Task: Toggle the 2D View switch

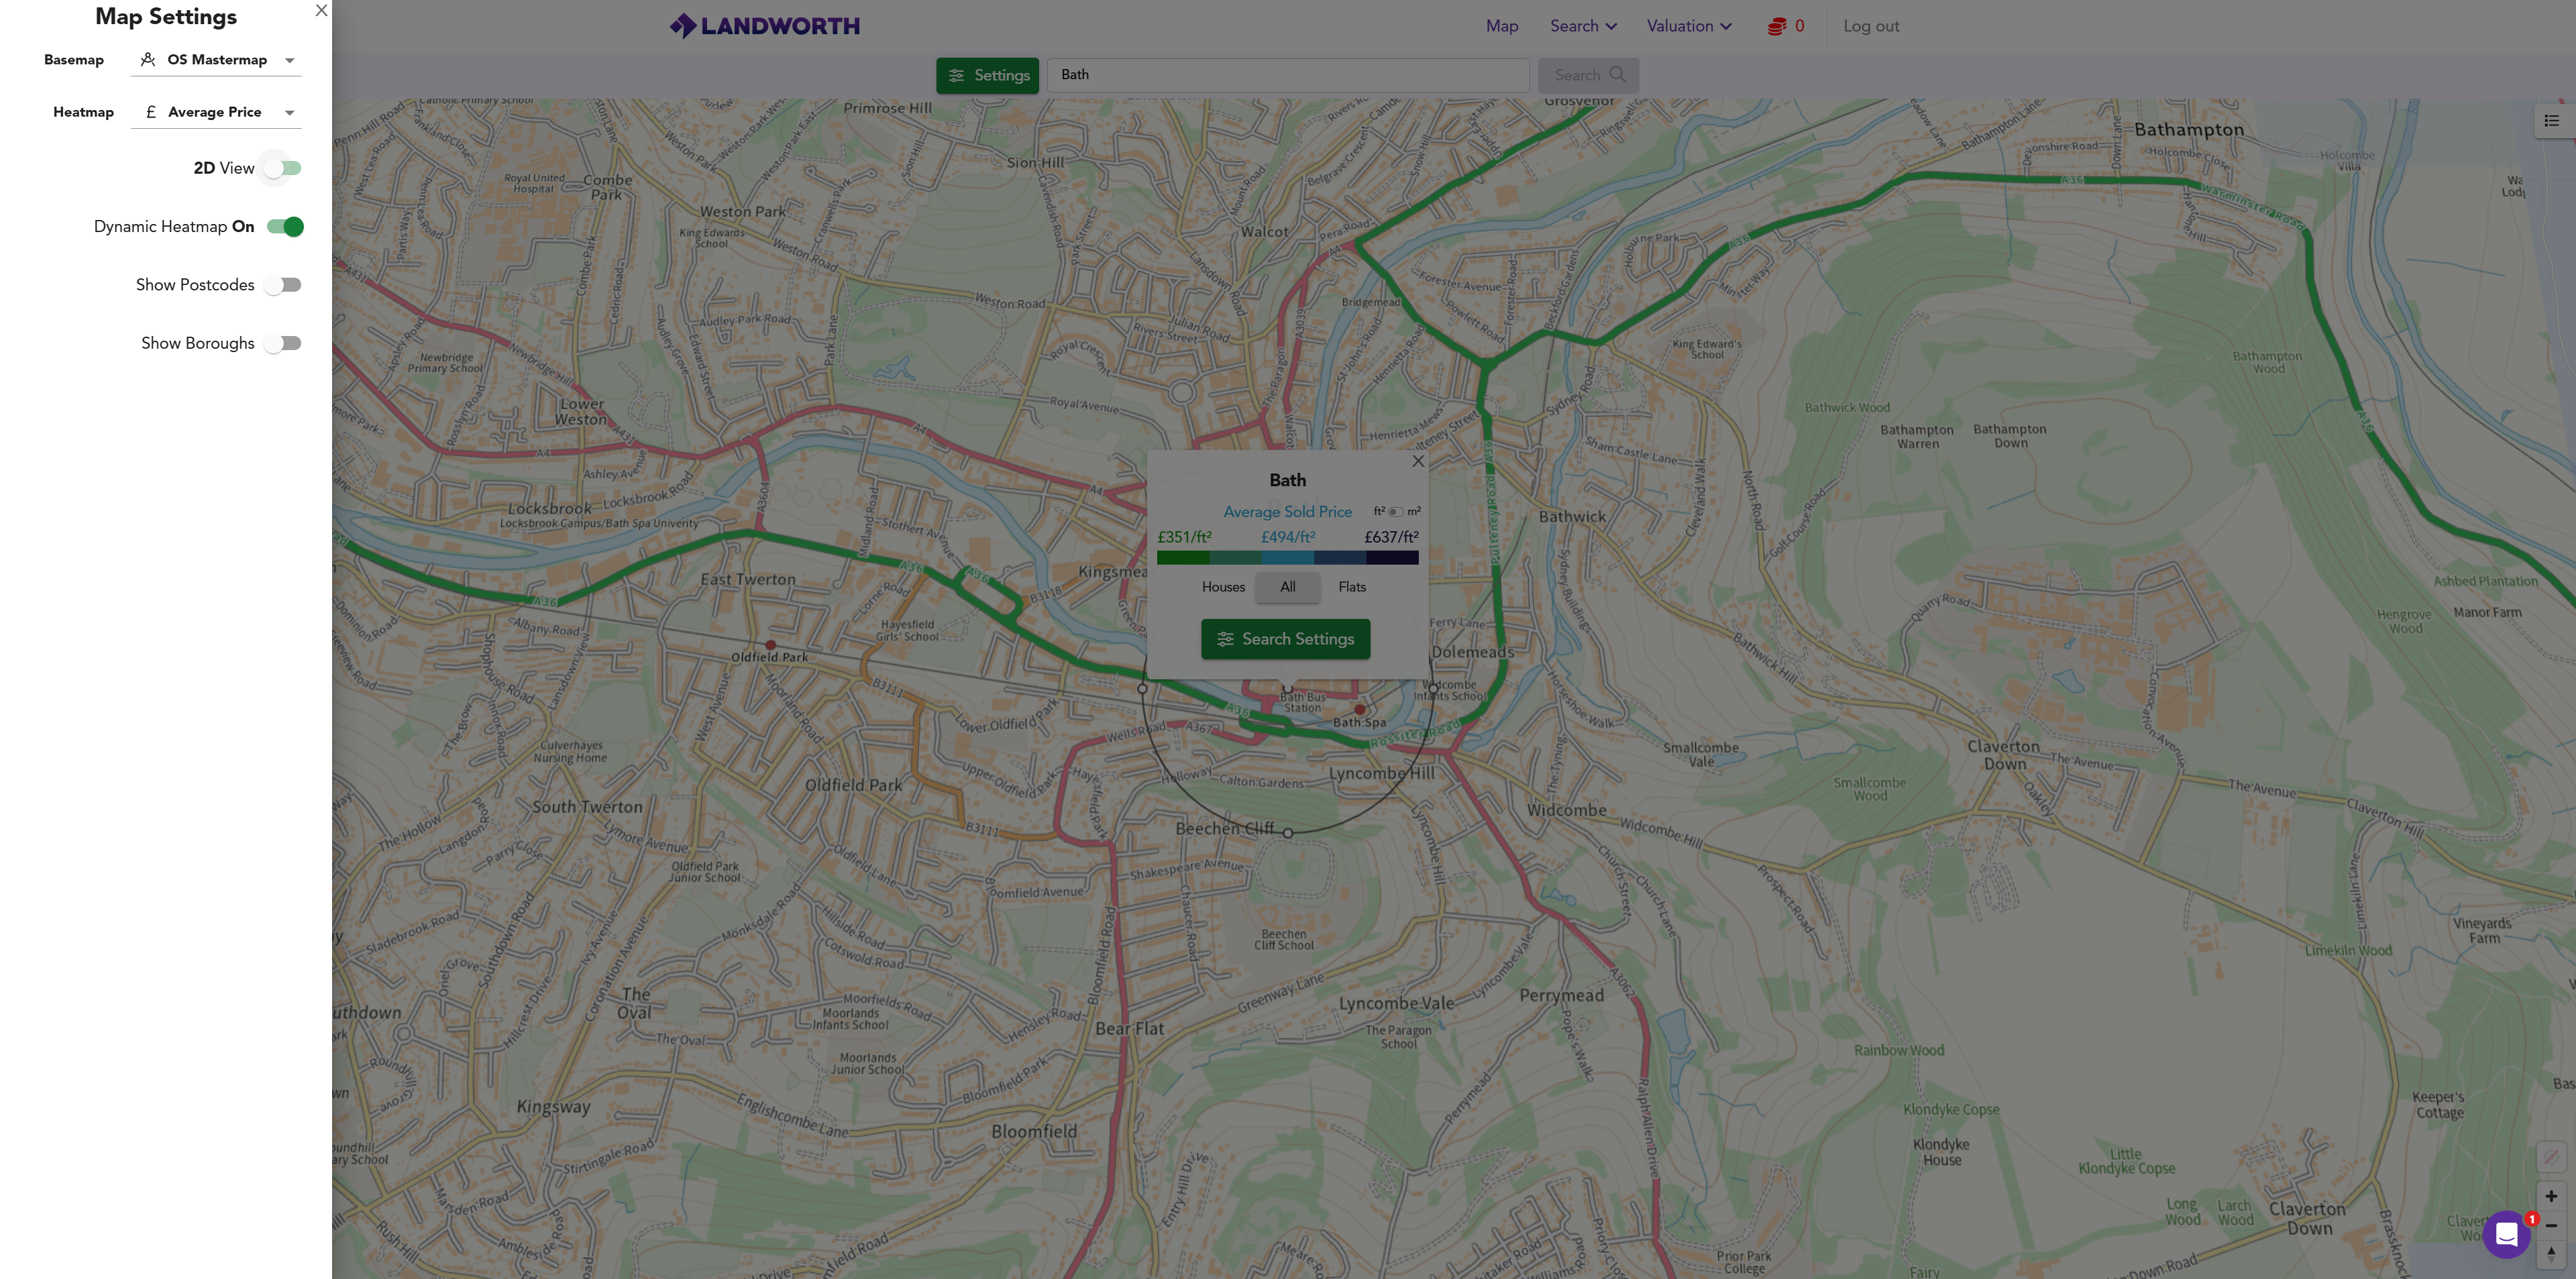Action: click(283, 168)
